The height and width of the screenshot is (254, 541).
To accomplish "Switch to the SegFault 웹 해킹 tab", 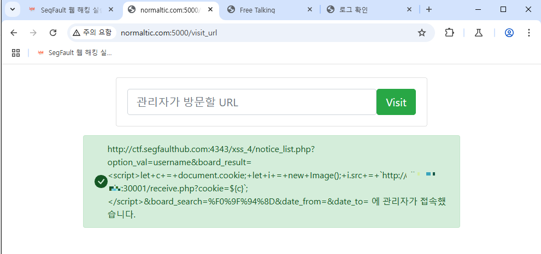I will click(x=72, y=10).
